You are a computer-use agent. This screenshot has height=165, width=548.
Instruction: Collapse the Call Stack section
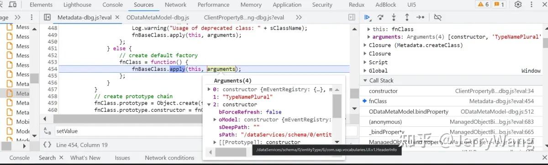tap(365, 81)
